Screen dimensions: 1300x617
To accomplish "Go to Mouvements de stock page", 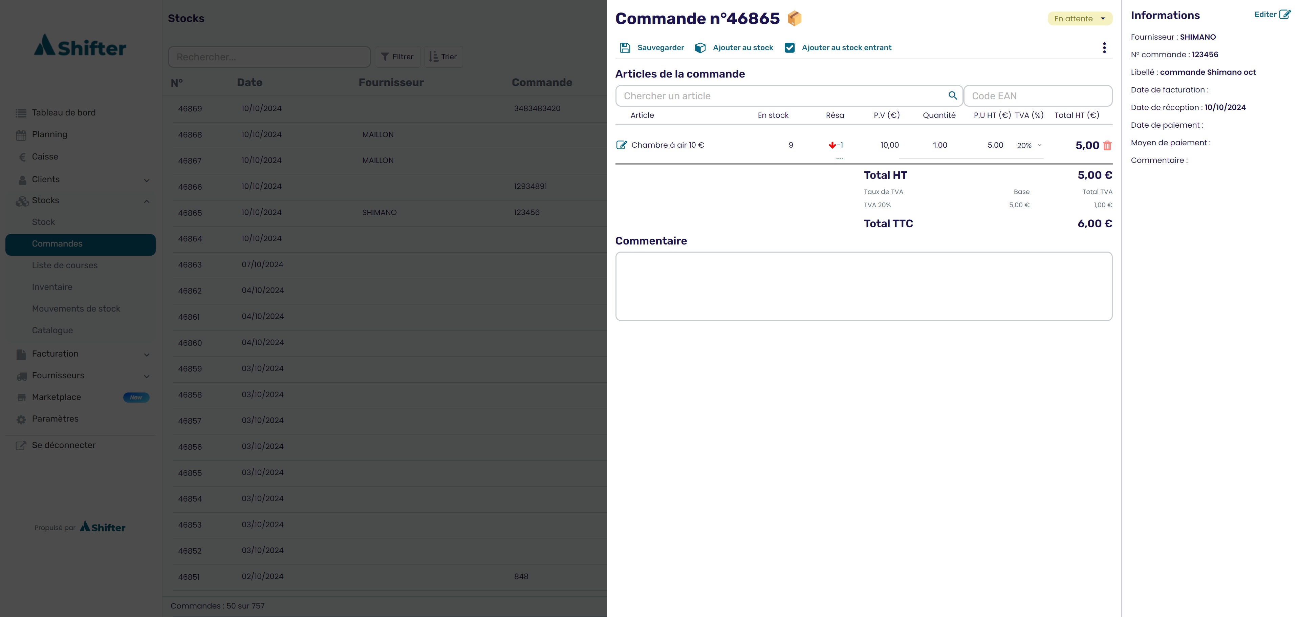I will pyautogui.click(x=76, y=308).
